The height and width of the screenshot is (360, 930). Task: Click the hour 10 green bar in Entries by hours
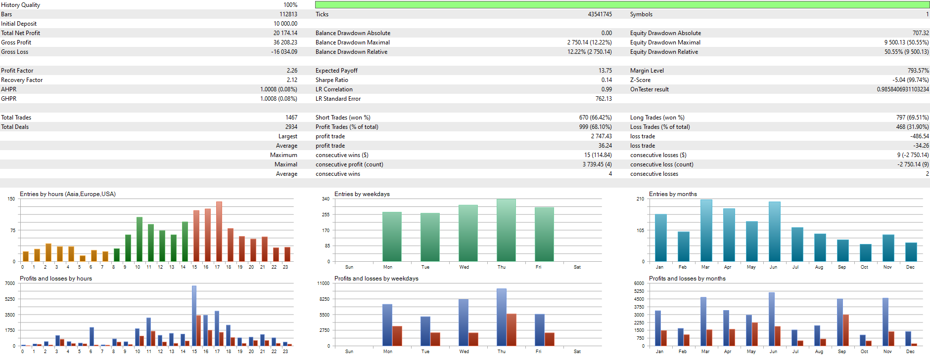click(139, 239)
